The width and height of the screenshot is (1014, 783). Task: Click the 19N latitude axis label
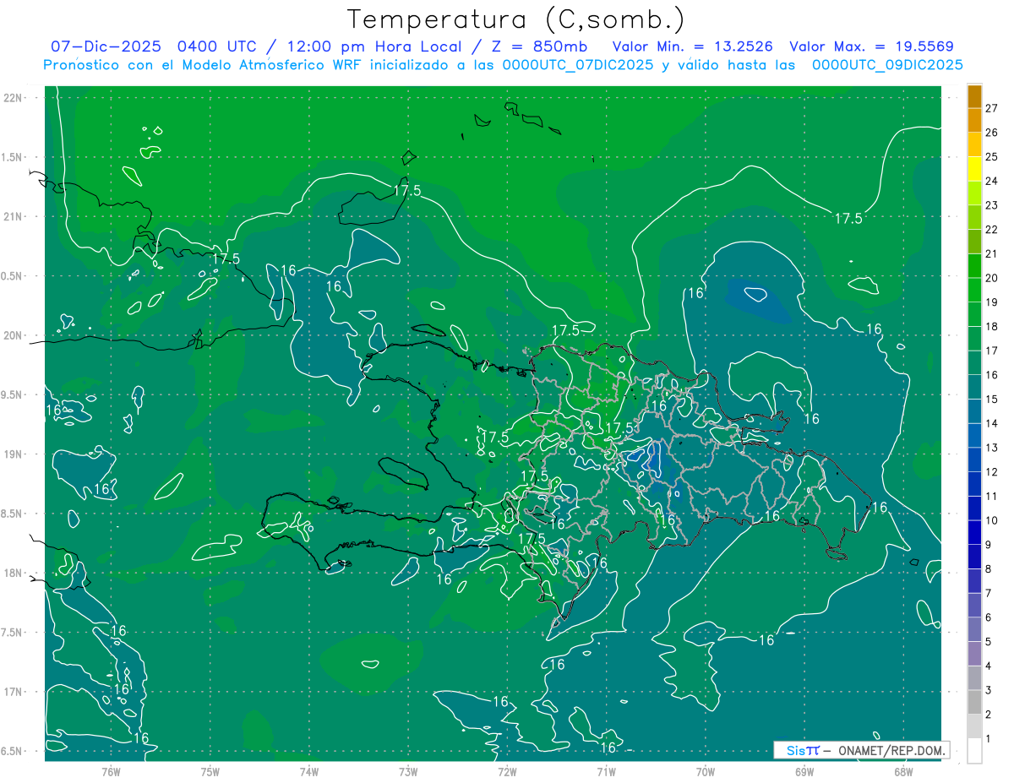click(14, 454)
